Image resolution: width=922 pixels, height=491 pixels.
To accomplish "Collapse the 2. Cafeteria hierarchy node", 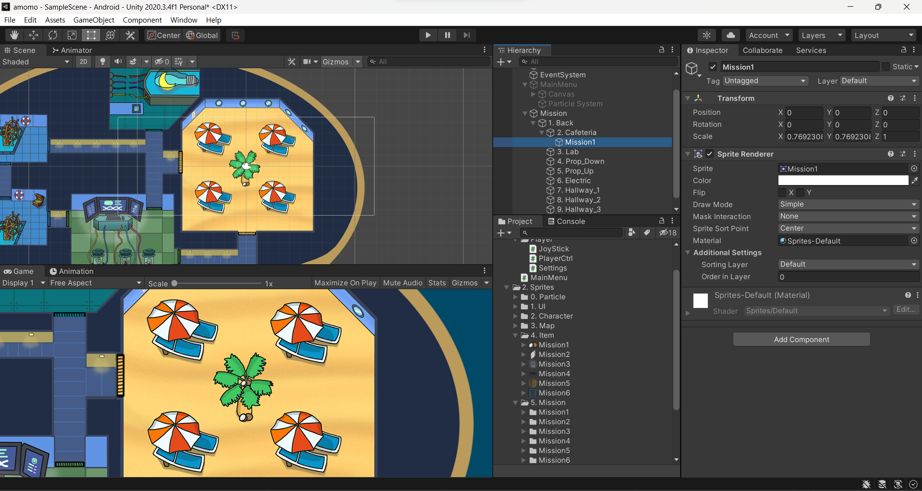I will pyautogui.click(x=542, y=133).
